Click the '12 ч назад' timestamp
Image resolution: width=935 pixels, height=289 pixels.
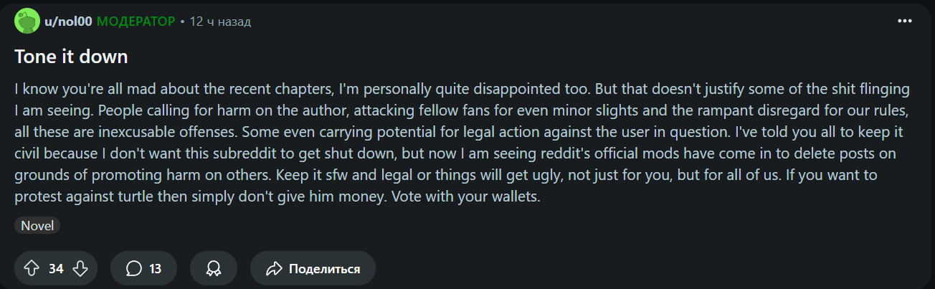[x=220, y=22]
